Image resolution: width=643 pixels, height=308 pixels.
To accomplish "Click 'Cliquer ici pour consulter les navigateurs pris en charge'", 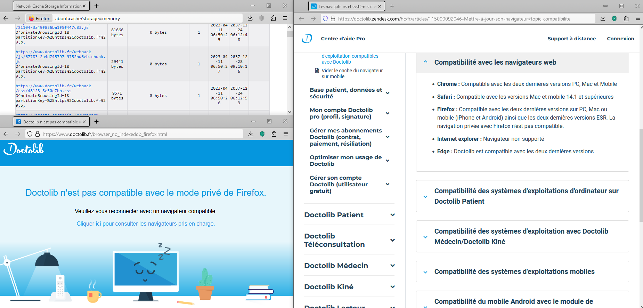I will pyautogui.click(x=146, y=224).
